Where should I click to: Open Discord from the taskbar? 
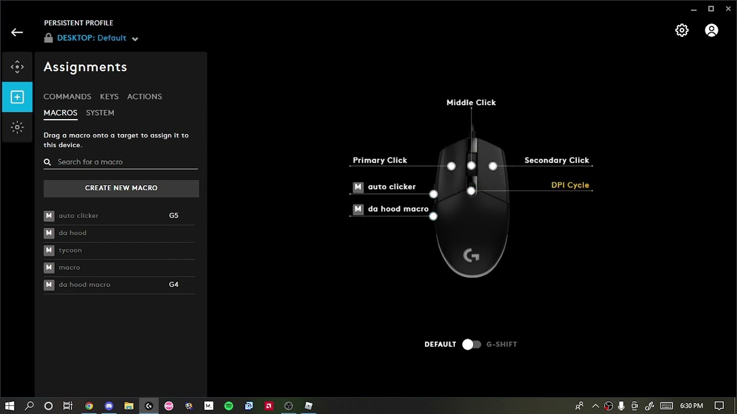(109, 406)
